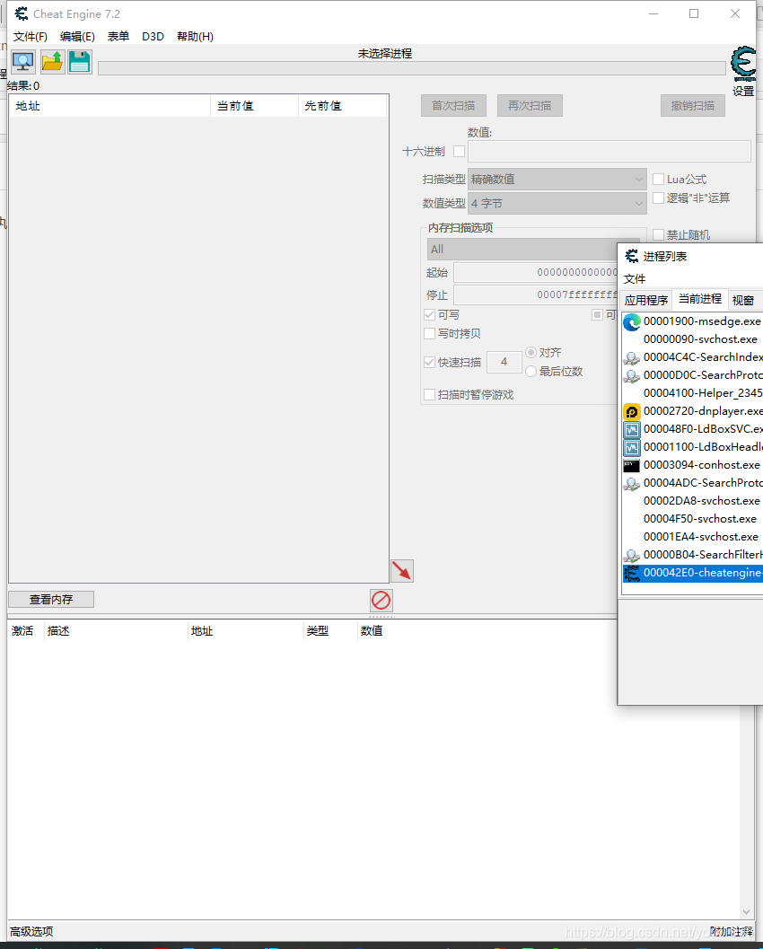Screen dimensions: 763x949
Task: Click the 再次扫描 next scan button
Action: [530, 105]
